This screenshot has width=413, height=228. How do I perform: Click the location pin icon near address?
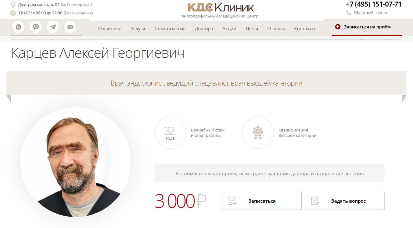click(13, 5)
